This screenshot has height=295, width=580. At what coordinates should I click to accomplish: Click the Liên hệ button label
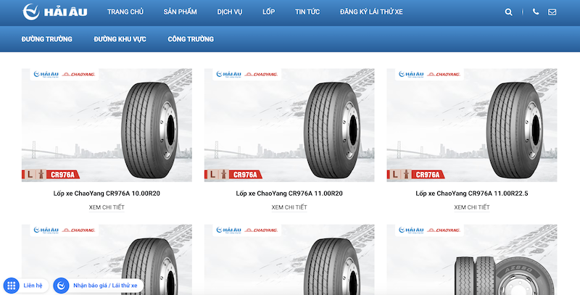pos(33,286)
